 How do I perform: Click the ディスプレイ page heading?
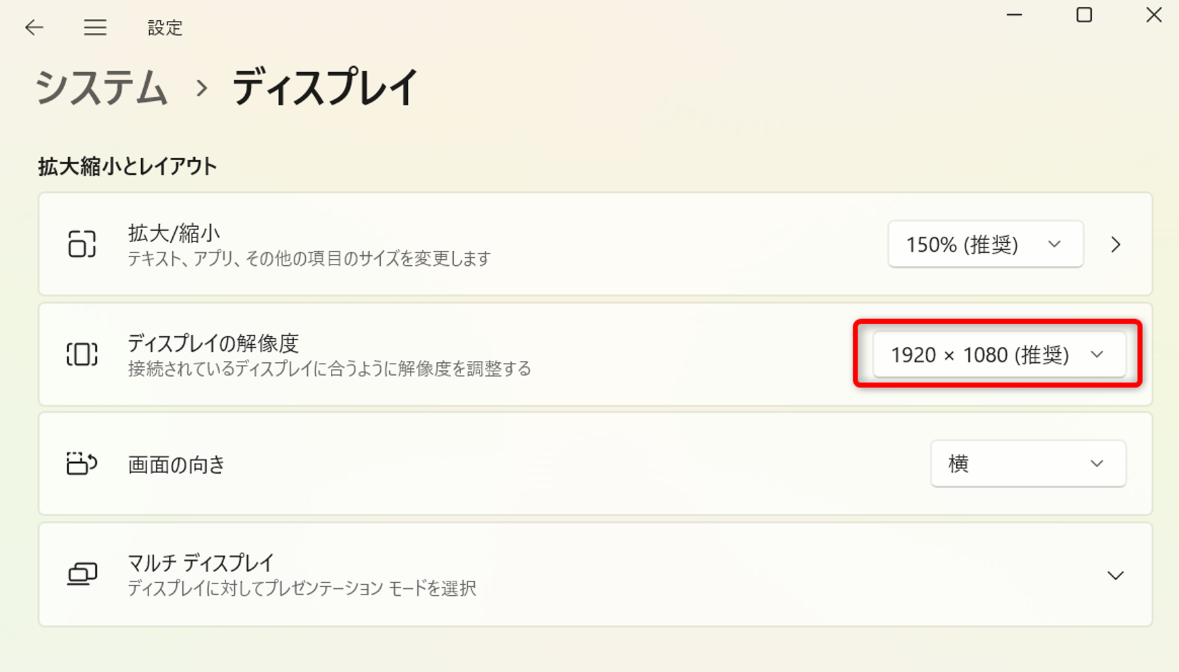point(325,88)
